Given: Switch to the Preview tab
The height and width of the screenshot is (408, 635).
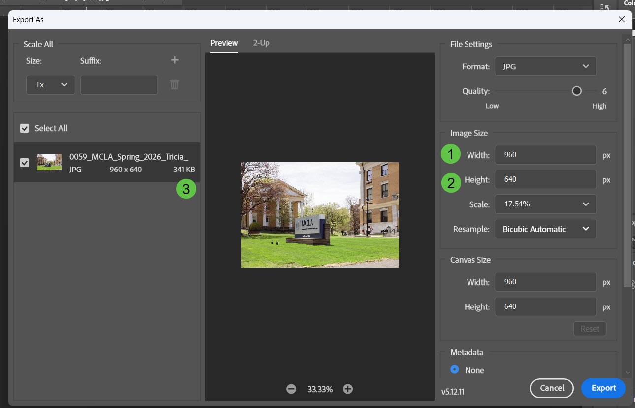Looking at the screenshot, I should pos(224,43).
